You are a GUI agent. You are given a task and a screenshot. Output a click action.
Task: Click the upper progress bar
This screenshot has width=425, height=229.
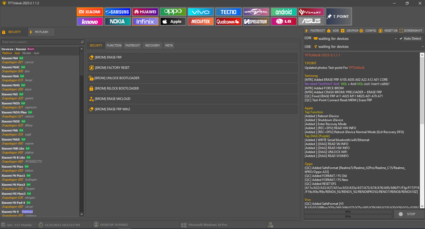pyautogui.click(x=348, y=212)
